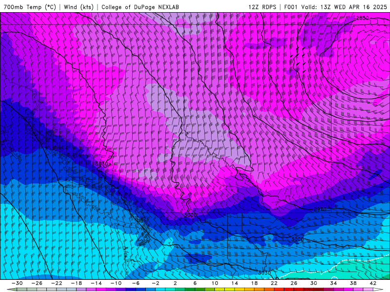390x292 pixels.
Task: Click the "700mb Temp (°C)" title text
Action: 30,7
